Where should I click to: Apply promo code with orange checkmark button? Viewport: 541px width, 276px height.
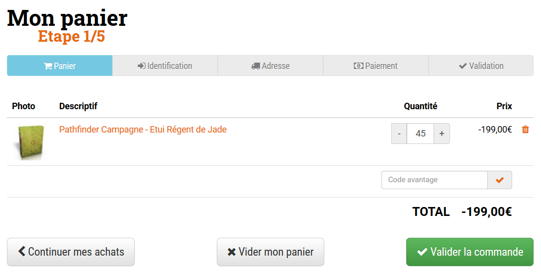coord(500,180)
